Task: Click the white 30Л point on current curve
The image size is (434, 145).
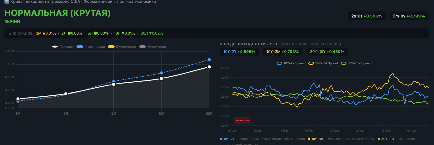Action: coord(209,67)
